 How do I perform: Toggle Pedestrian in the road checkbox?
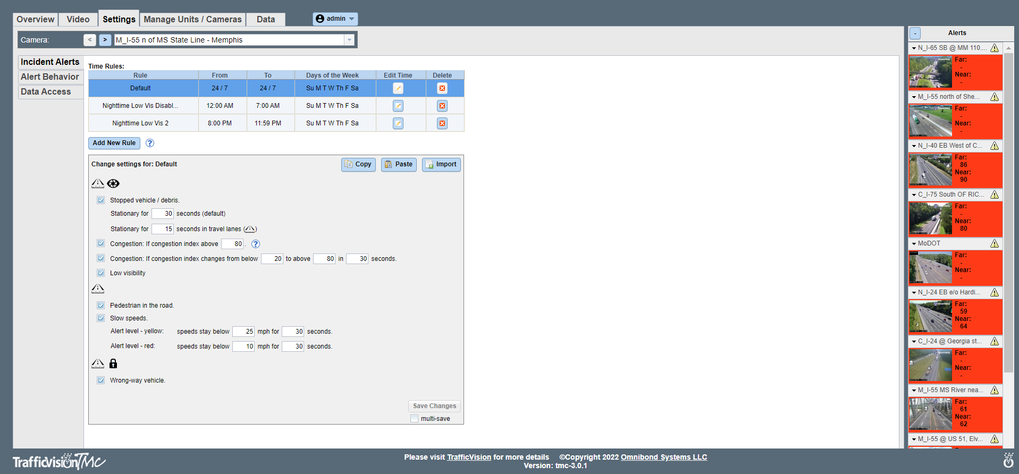tap(101, 306)
